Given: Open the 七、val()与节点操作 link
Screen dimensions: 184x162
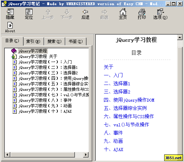Looking at the screenshot, I should click(127, 125).
